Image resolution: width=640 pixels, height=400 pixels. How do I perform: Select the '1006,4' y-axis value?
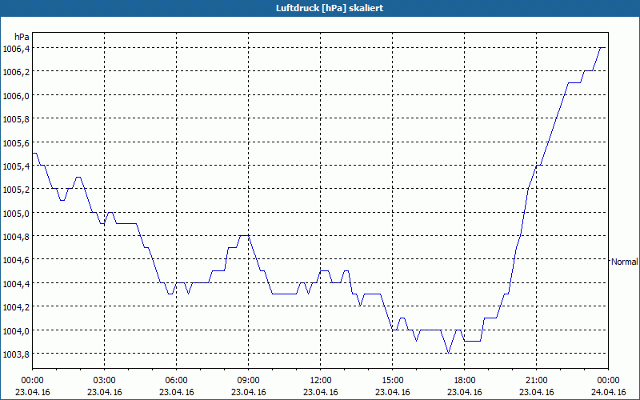coord(16,49)
